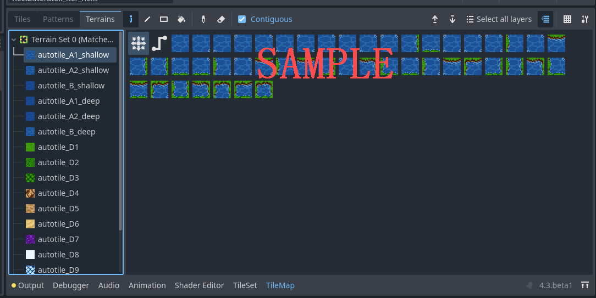
Task: Select the Paint pencil tool
Action: tap(131, 19)
